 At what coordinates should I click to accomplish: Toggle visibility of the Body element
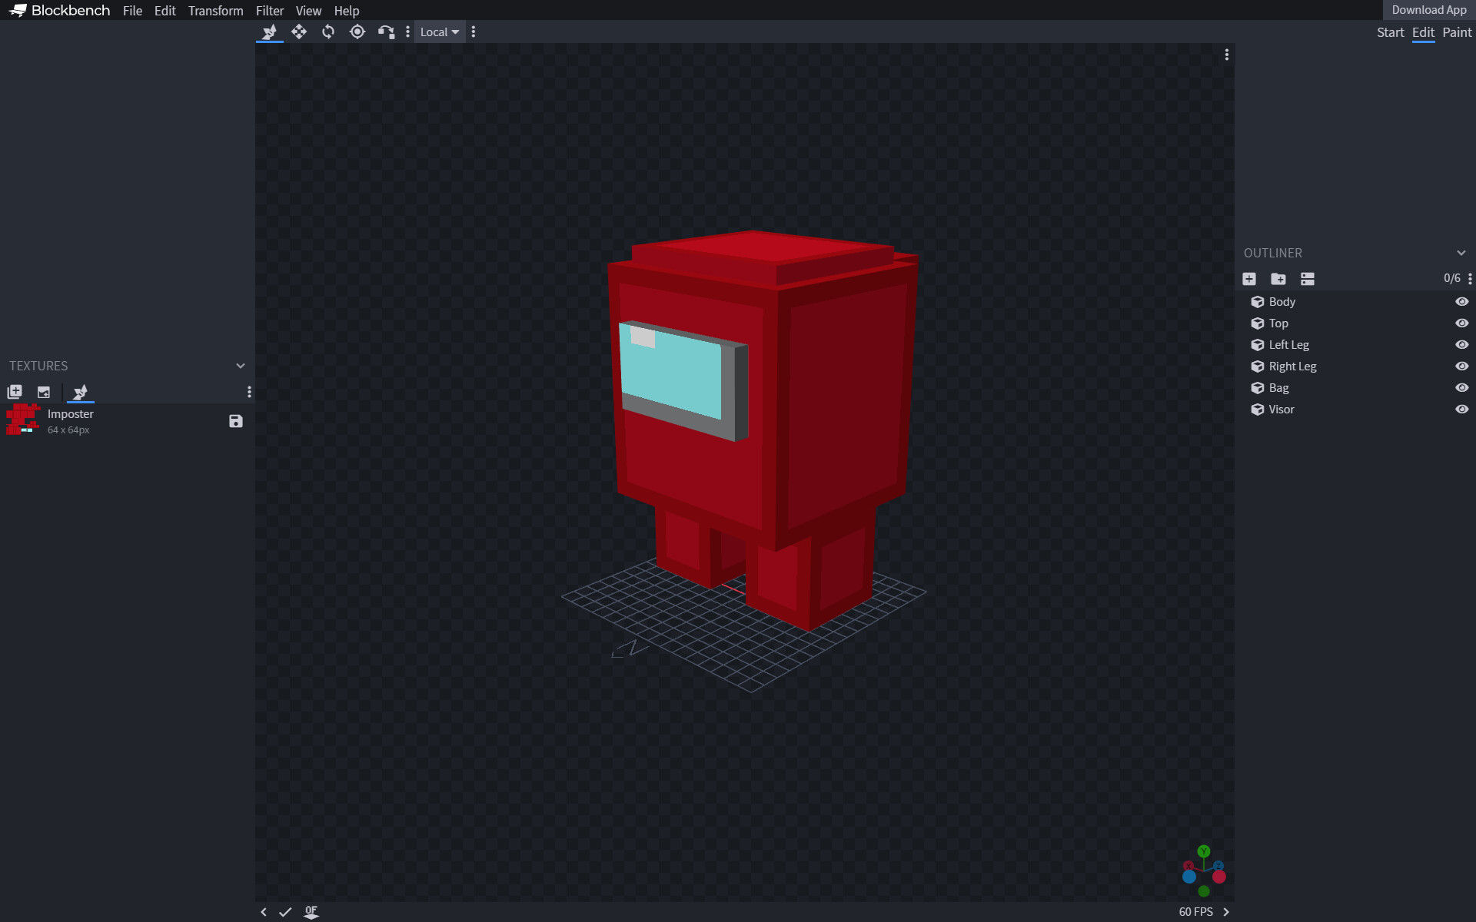tap(1461, 301)
